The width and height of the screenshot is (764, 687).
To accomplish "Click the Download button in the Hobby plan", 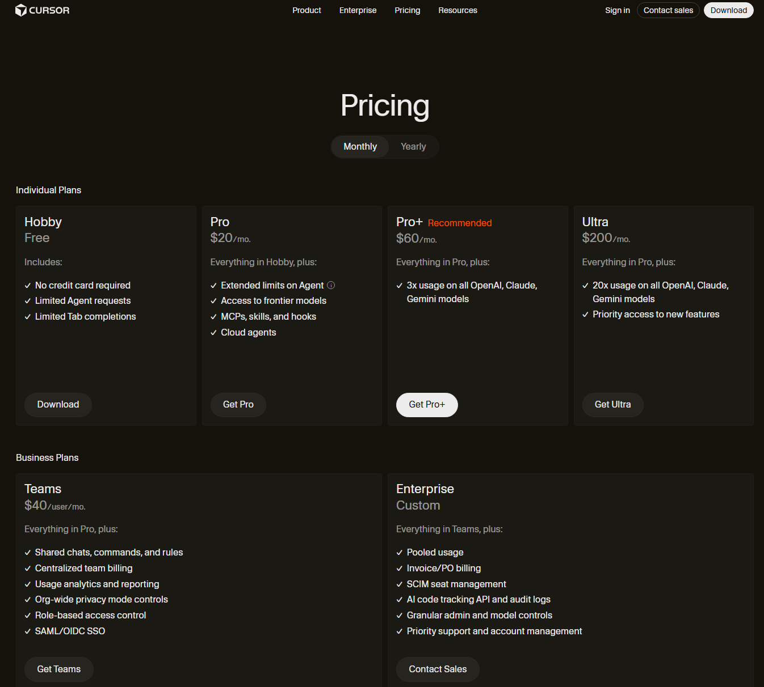I will pyautogui.click(x=58, y=405).
